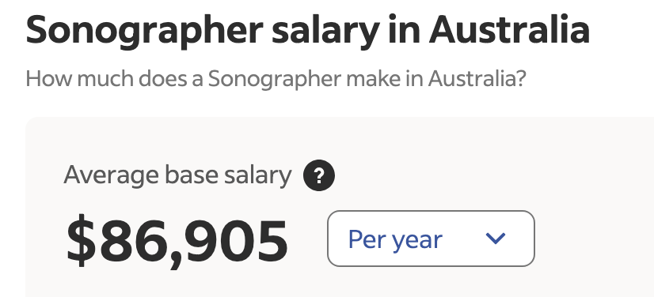Click the Sonographer salary in Australia heading
Viewport: 654px width, 297px height.
coord(308,31)
